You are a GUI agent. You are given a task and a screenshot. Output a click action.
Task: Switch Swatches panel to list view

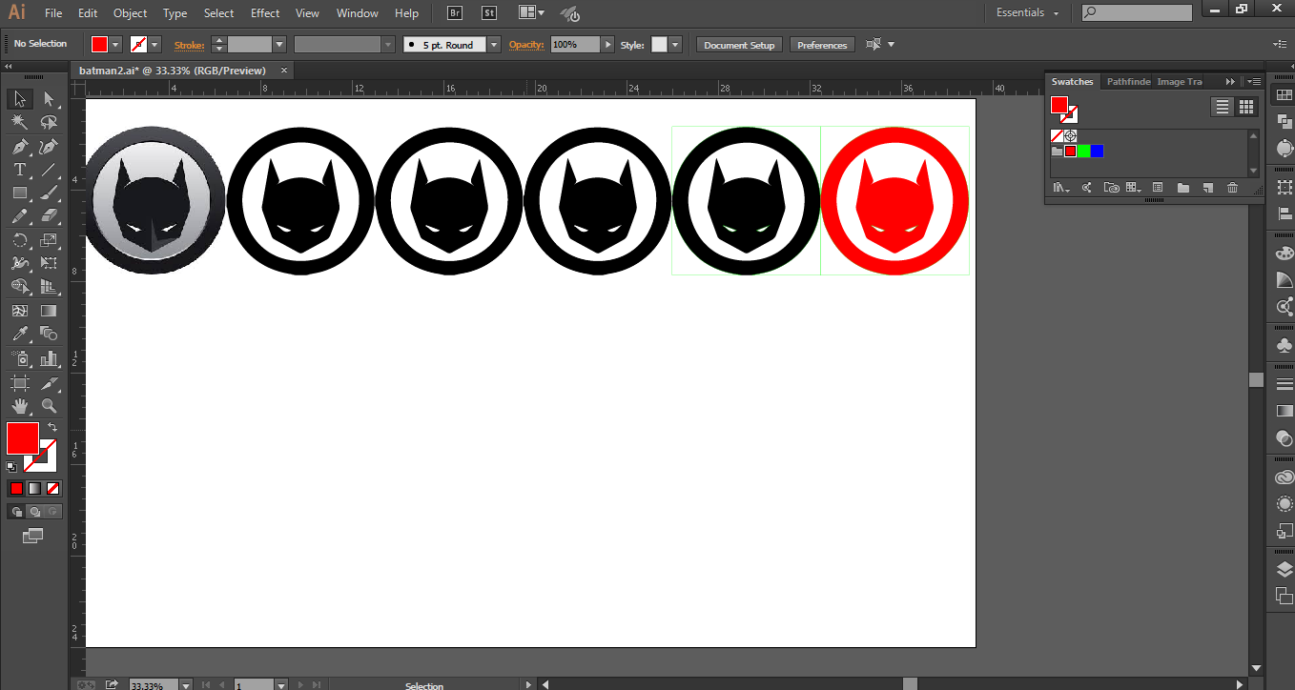click(1222, 107)
